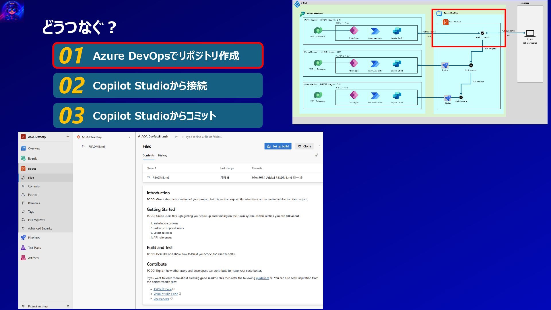Image resolution: width=551 pixels, height=310 pixels.
Task: Click the 'Getting Started' heading
Action: [x=161, y=210]
